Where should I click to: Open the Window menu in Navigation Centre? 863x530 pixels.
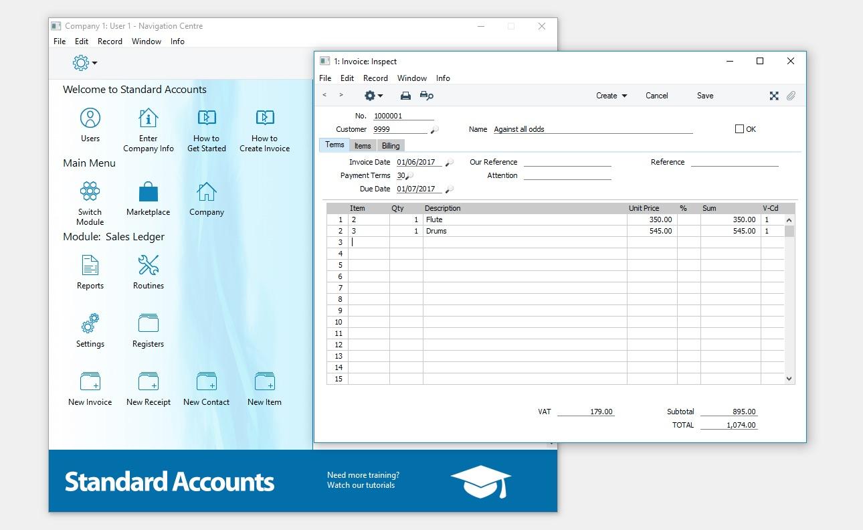147,41
